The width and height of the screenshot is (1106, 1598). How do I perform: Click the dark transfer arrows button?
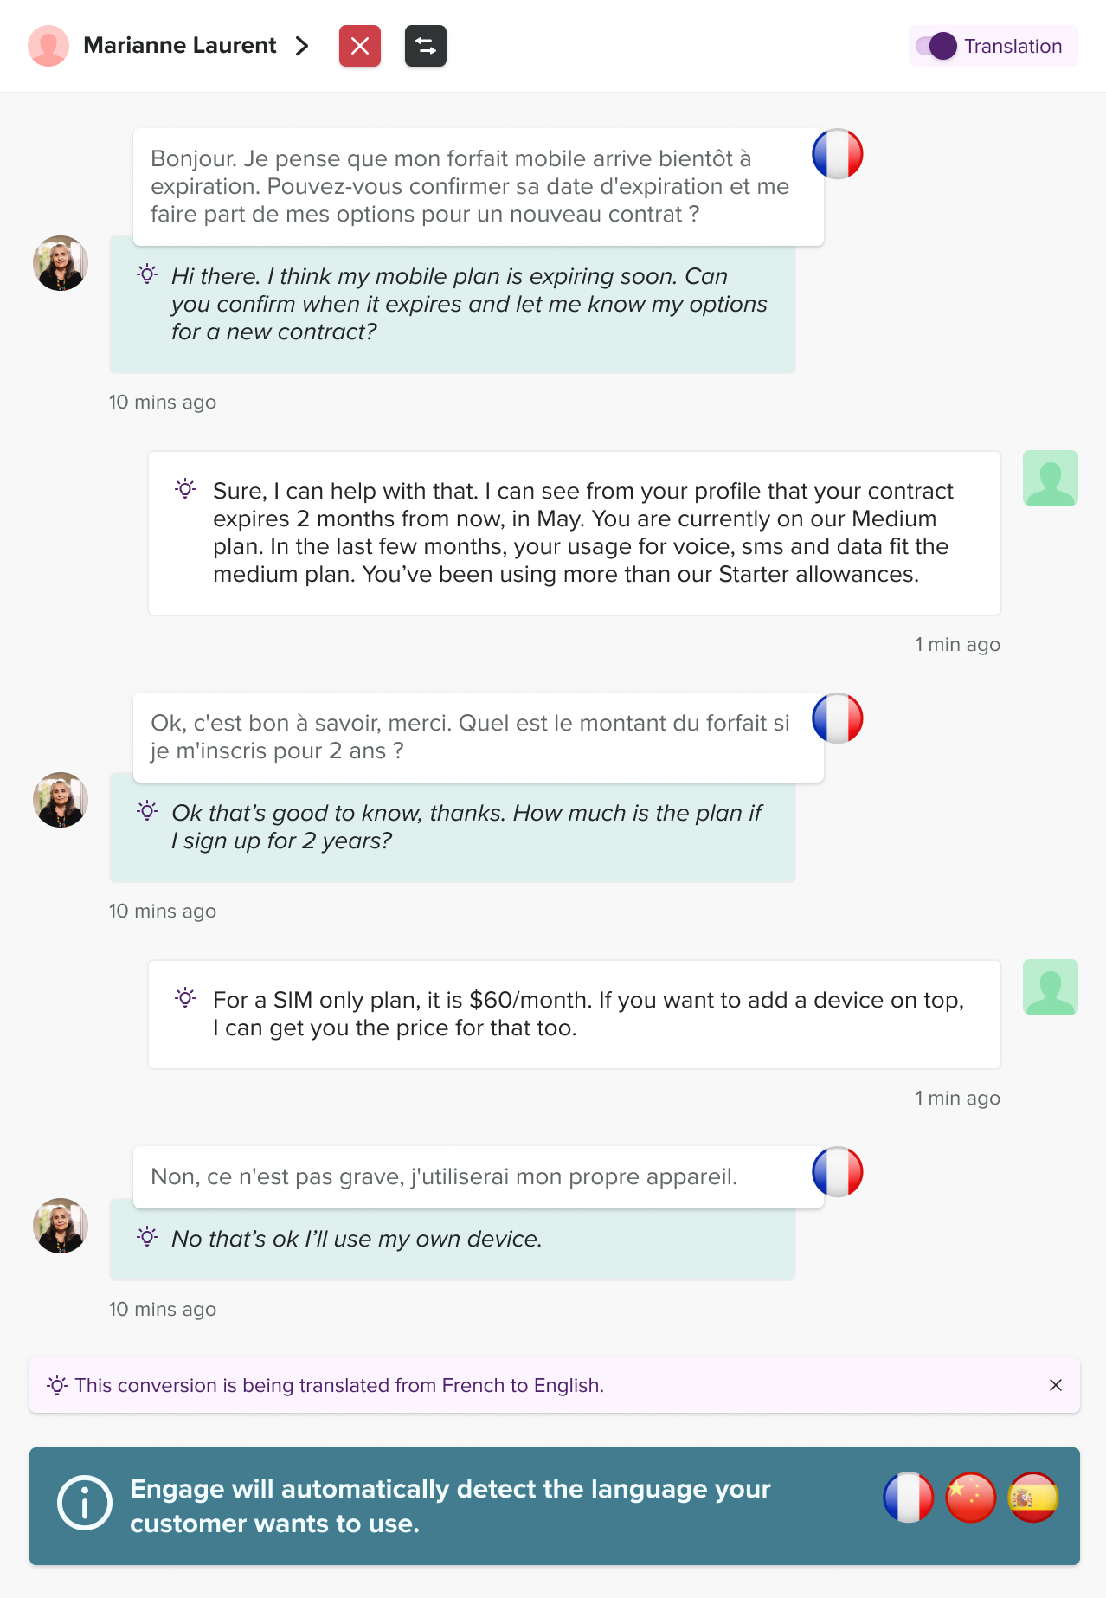point(426,46)
